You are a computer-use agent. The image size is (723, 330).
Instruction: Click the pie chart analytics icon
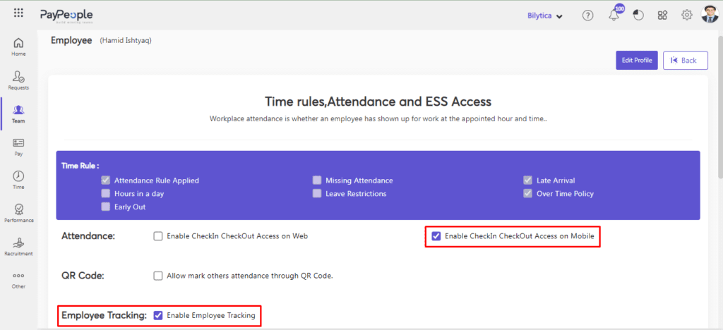coord(638,16)
